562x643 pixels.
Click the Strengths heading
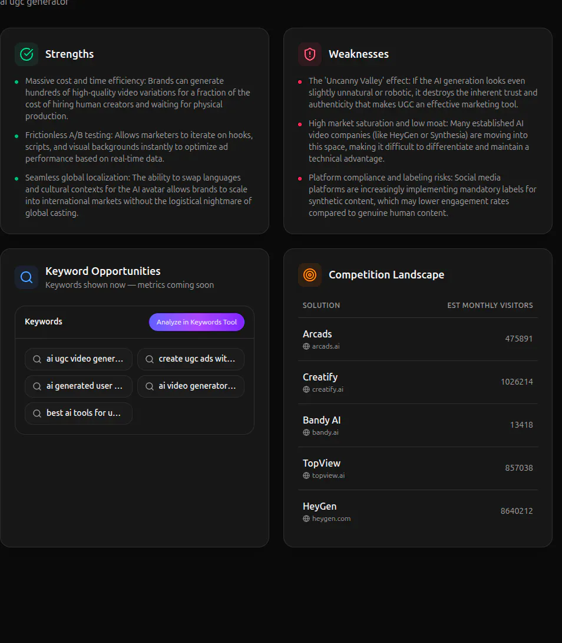(70, 54)
